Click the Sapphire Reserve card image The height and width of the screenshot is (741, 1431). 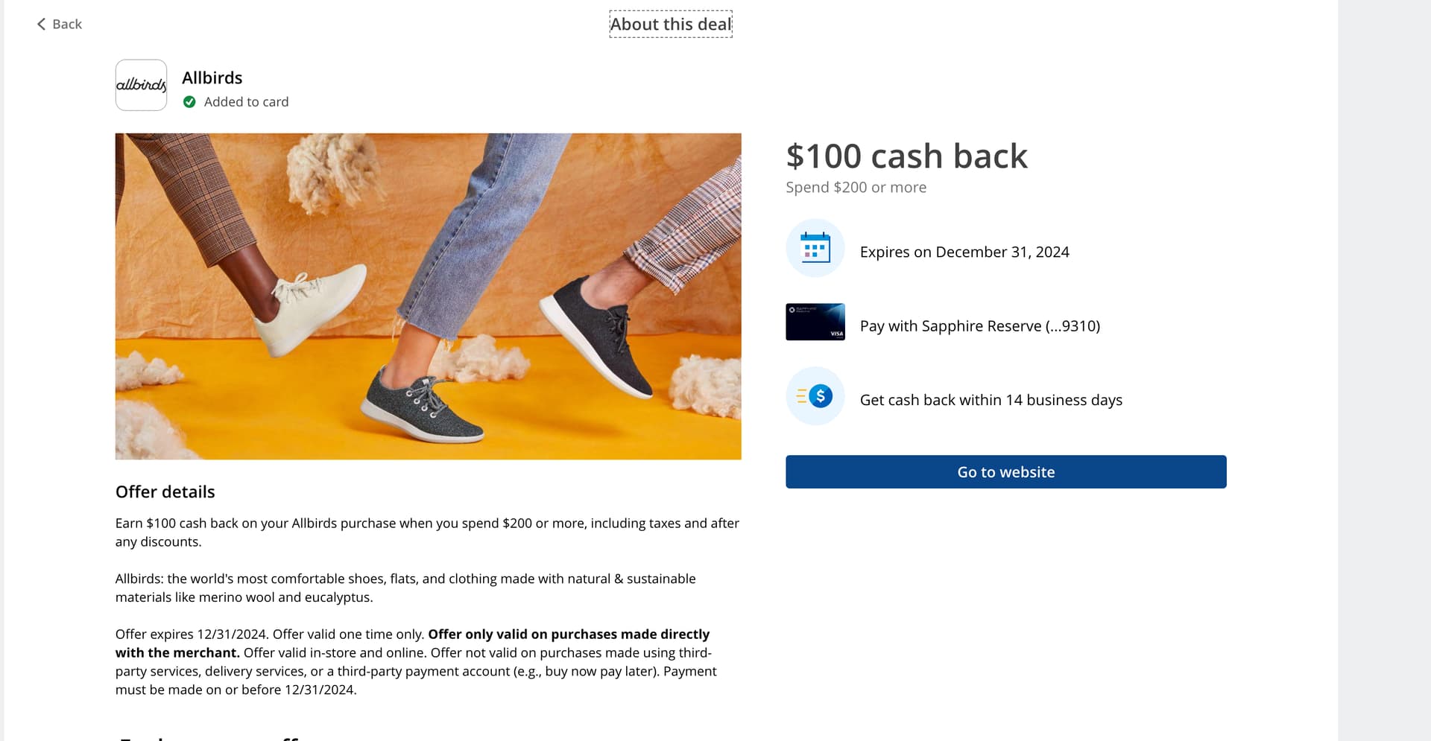pyautogui.click(x=815, y=322)
